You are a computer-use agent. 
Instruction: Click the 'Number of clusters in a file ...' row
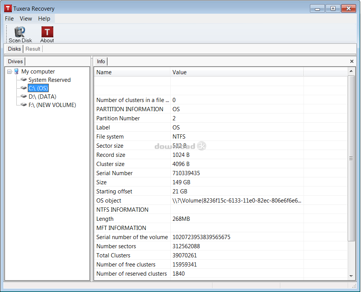tap(220, 100)
